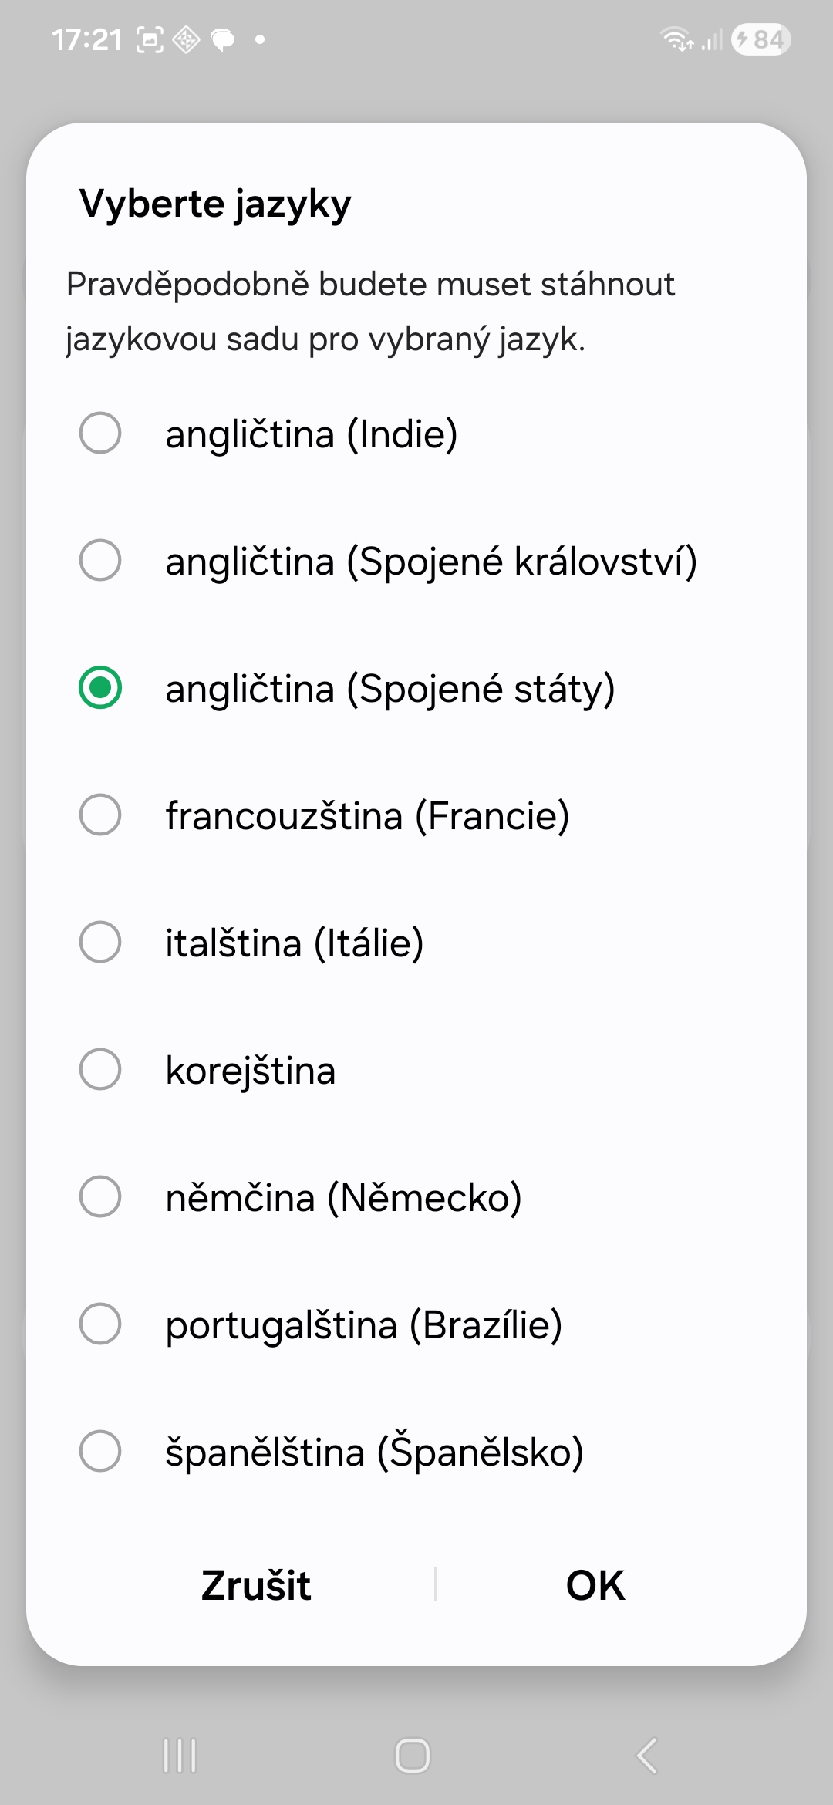Tap the mobile signal strength icon

click(x=712, y=40)
